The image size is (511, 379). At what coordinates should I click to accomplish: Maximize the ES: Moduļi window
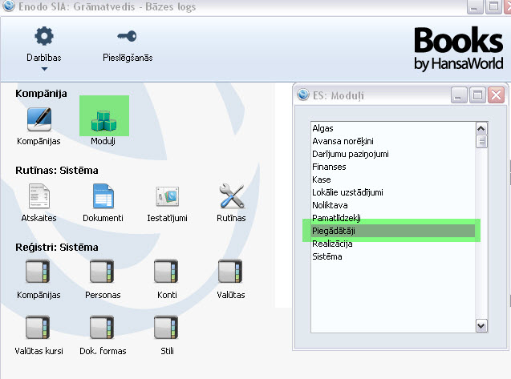coord(478,95)
